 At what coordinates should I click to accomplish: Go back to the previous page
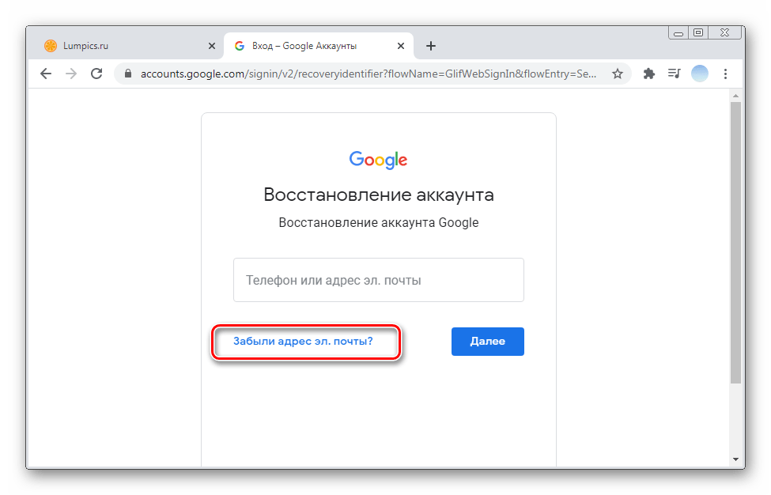pyautogui.click(x=46, y=74)
